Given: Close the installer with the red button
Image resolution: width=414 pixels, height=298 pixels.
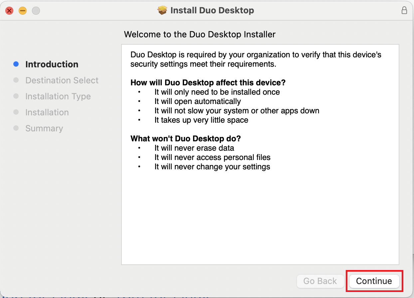Looking at the screenshot, I should [x=9, y=11].
